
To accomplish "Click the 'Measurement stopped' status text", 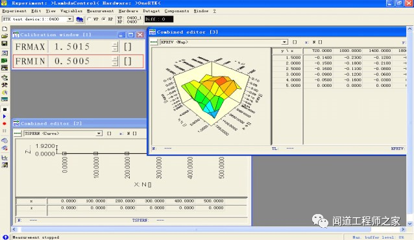I will tap(36, 237).
